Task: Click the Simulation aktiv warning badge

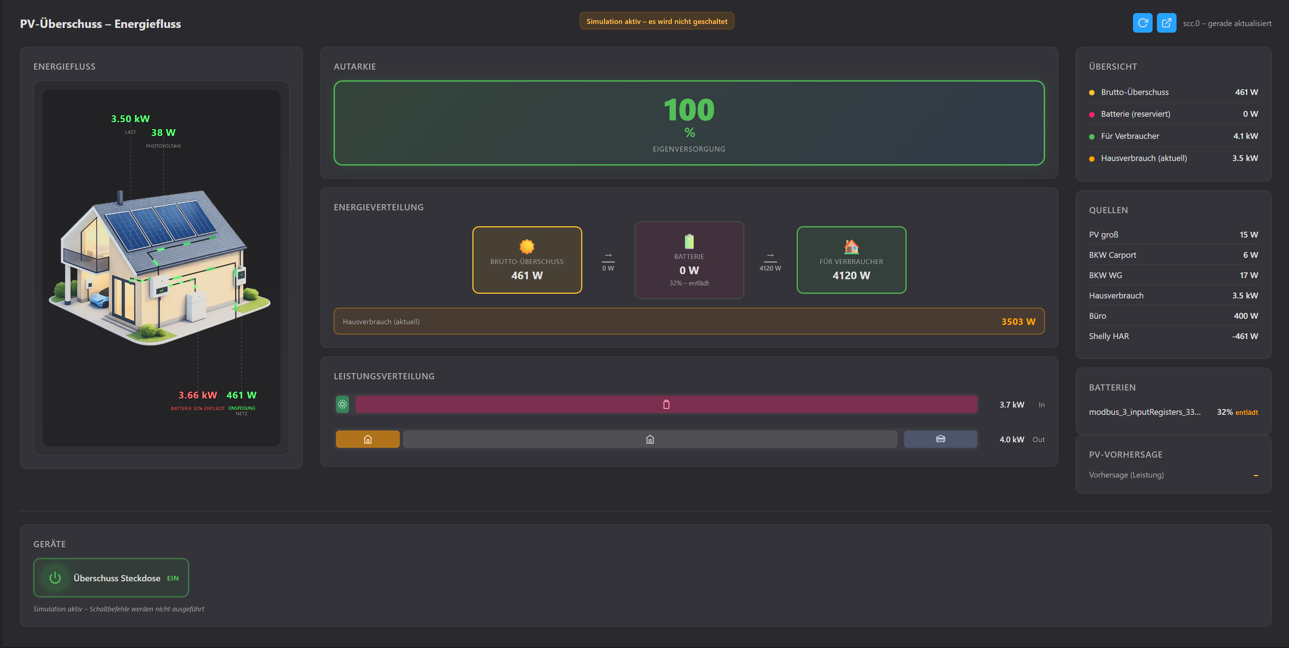Action: pyautogui.click(x=657, y=21)
